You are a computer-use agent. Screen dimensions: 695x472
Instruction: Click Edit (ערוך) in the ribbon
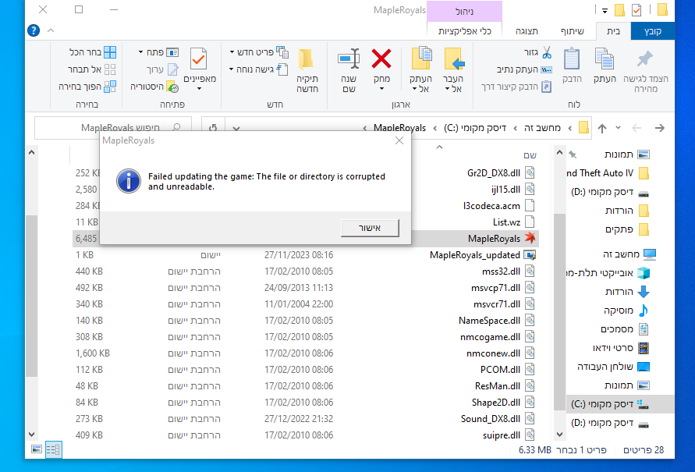(162, 69)
